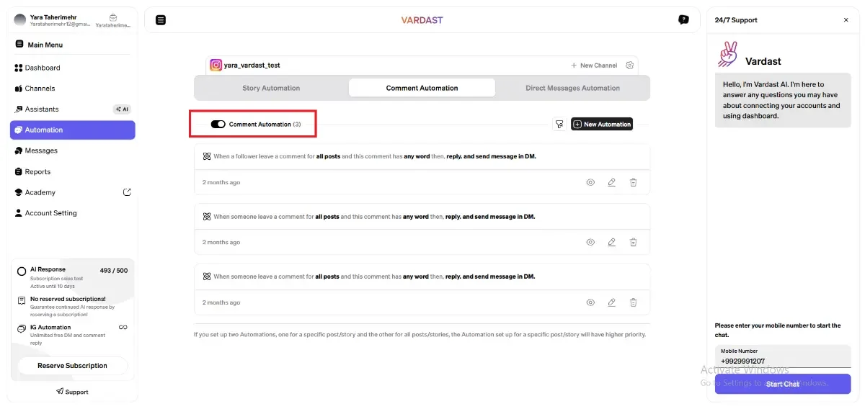
Task: Delete the second automation card via trash icon
Action: (x=633, y=242)
